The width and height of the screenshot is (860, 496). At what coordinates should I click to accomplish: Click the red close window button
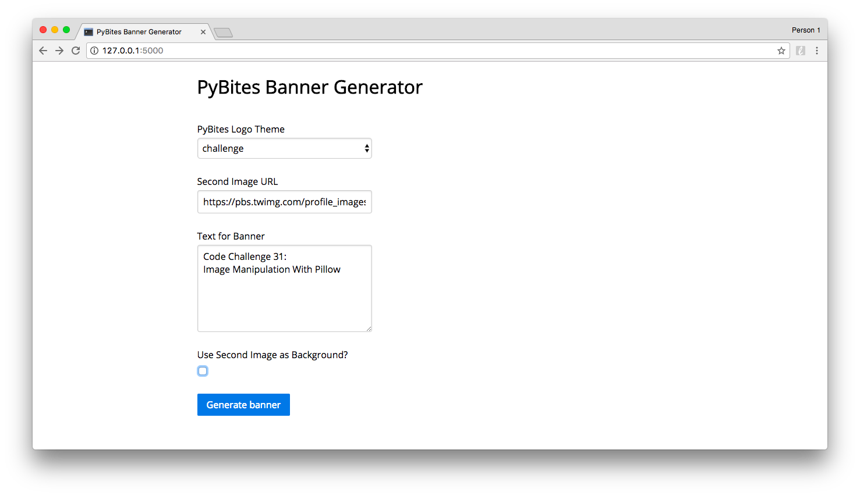[x=43, y=30]
